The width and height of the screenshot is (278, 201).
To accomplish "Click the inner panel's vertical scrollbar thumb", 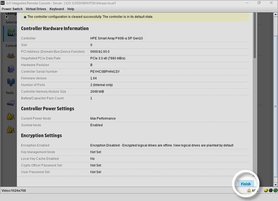I will 255,35.
